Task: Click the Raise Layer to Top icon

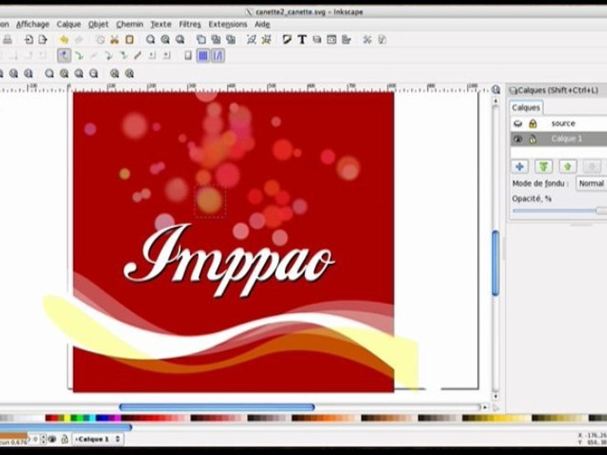Action: point(544,167)
